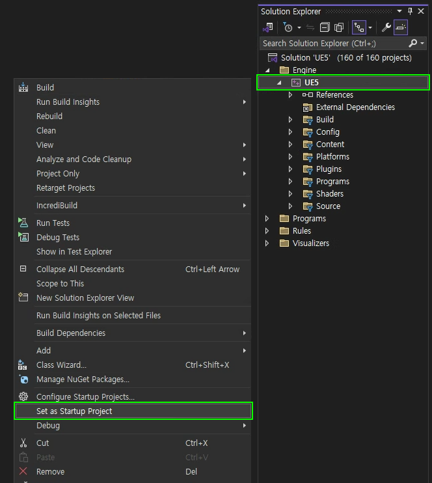Open the Debug submenu
The image size is (432, 483).
[133, 426]
